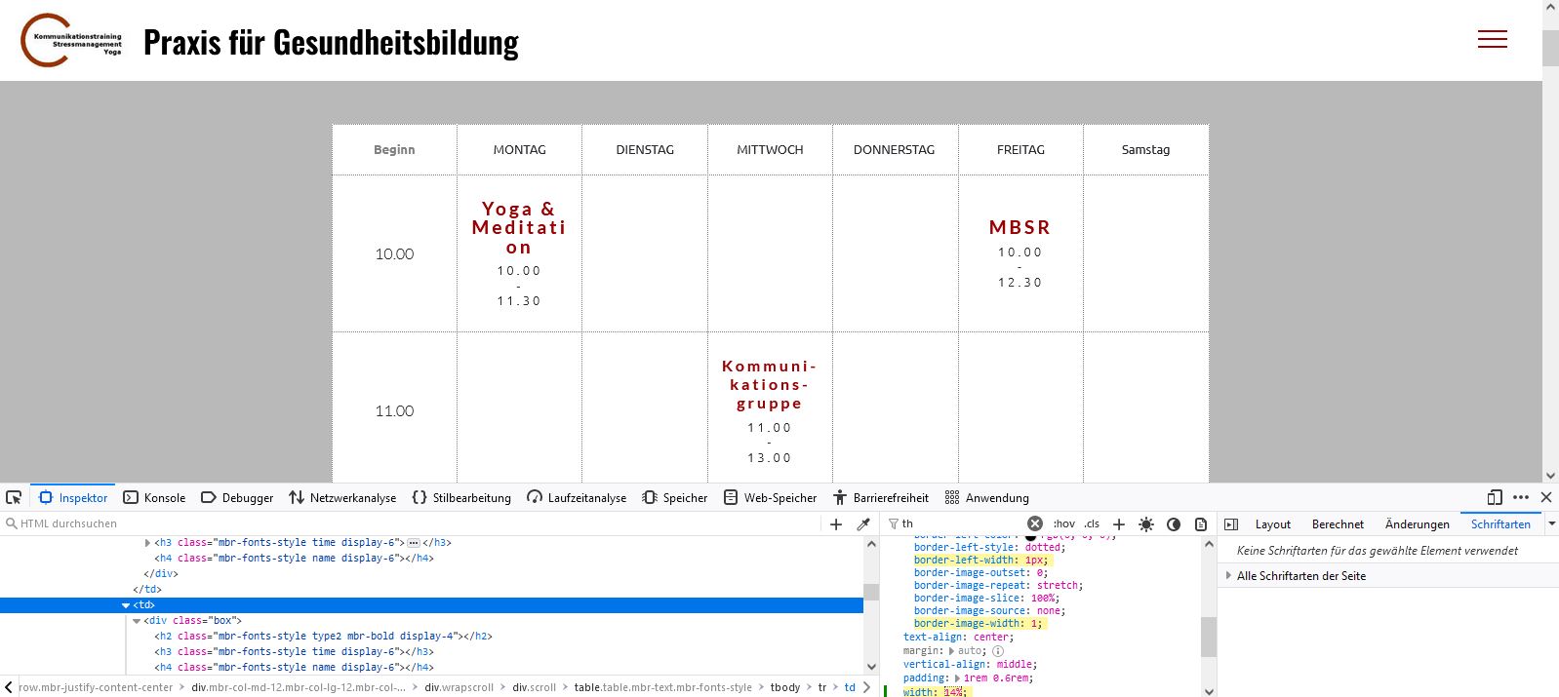
Task: Expand Alle Schriftarten der Seite
Action: tap(1228, 575)
